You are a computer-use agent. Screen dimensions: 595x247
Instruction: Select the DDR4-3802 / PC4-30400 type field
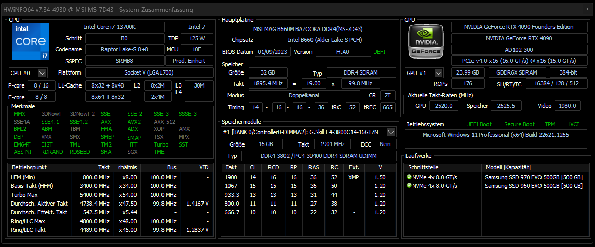pyautogui.click(x=319, y=156)
